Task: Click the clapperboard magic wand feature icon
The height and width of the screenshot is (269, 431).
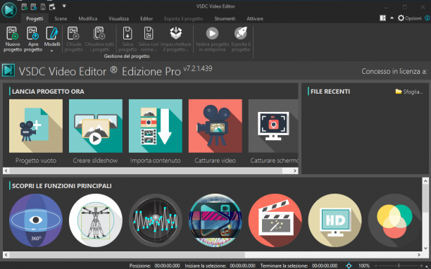Action: (275, 220)
